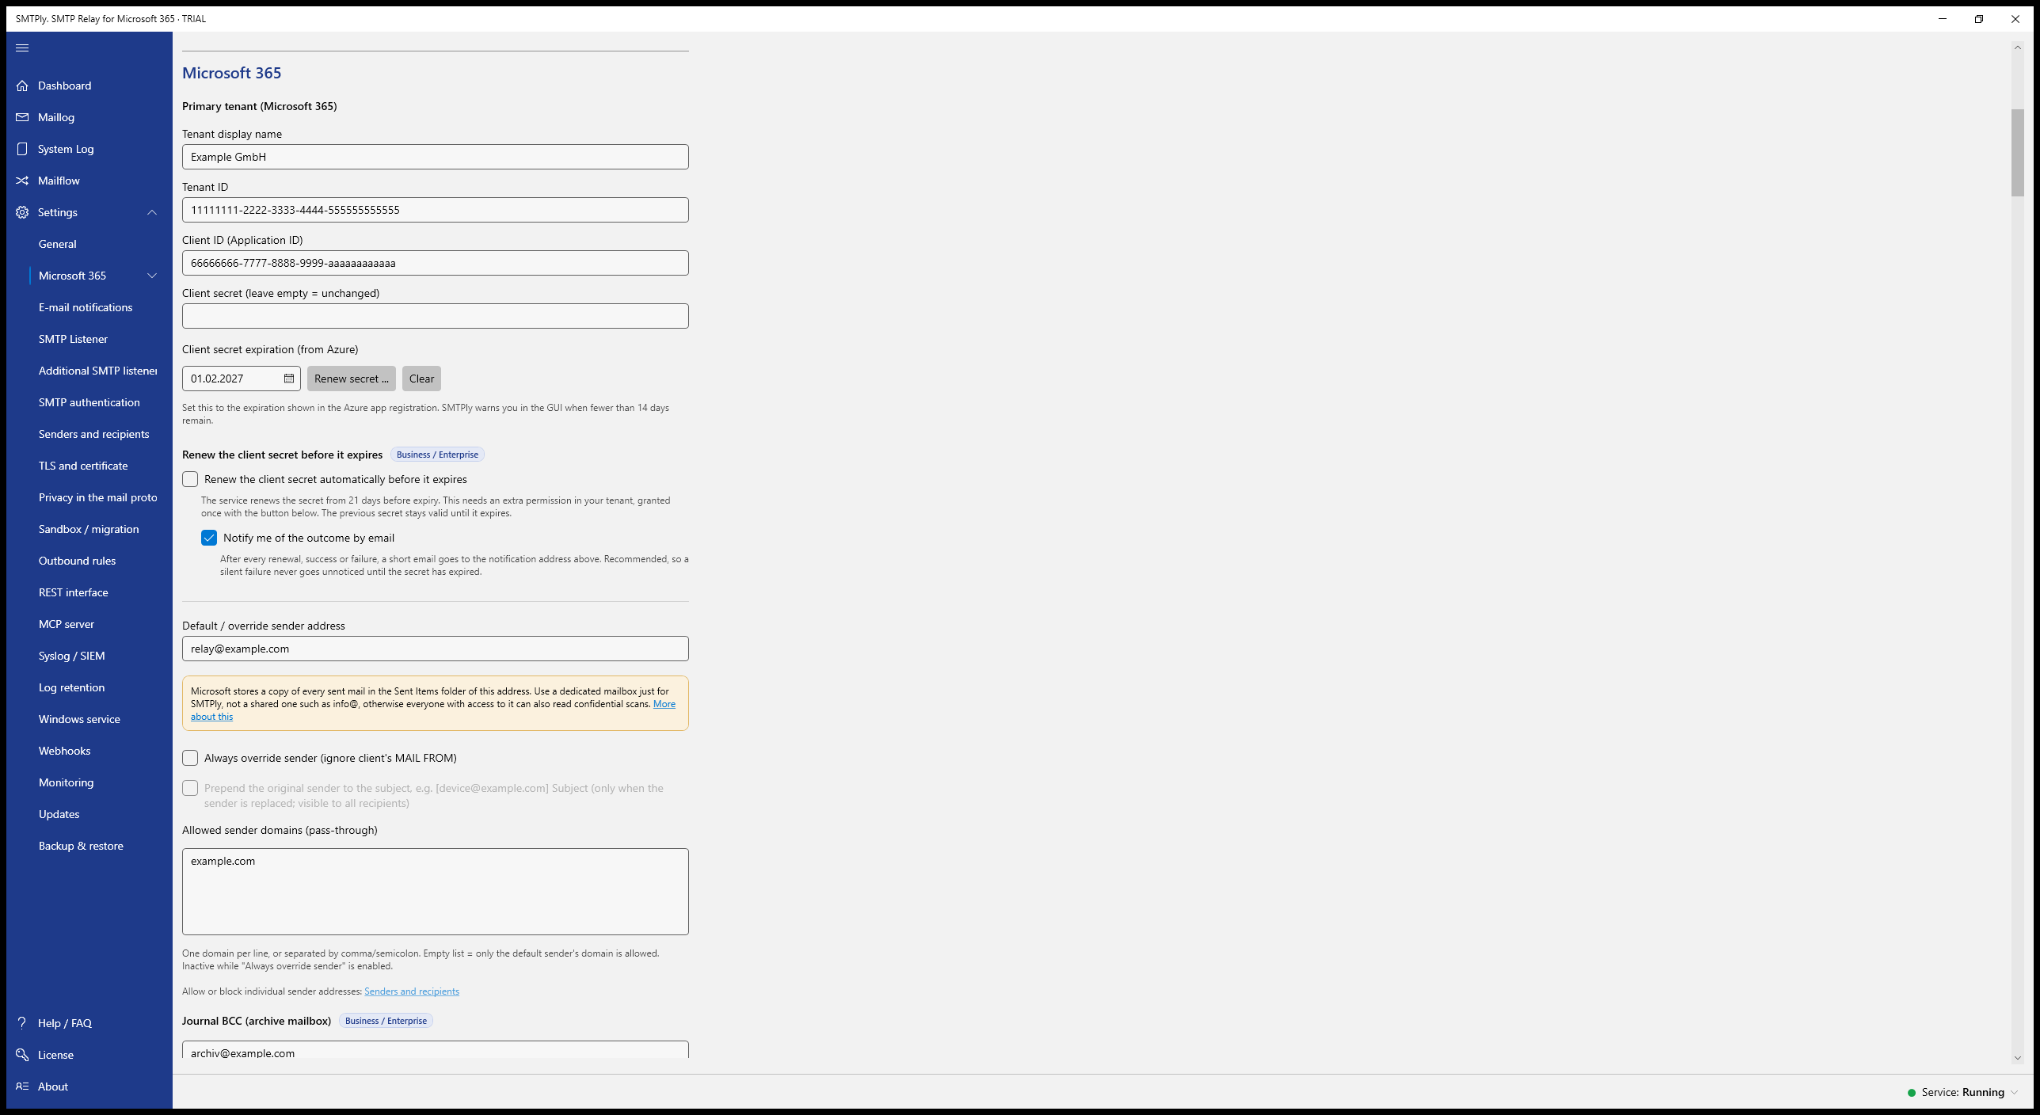
Task: Open Syslog / SIEM settings
Action: coord(71,656)
